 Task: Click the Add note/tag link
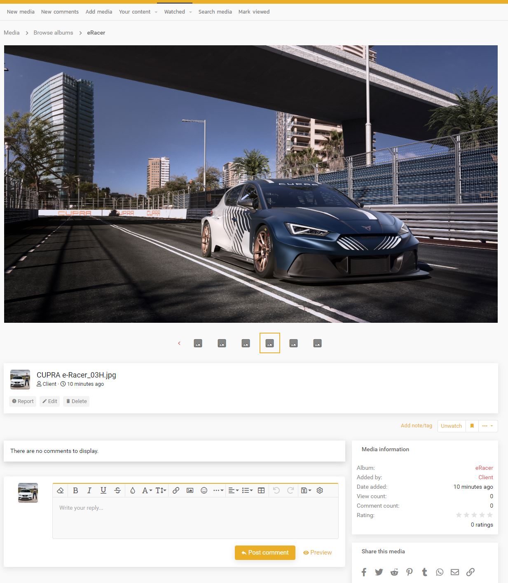417,426
